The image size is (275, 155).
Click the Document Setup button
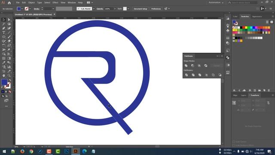[141, 9]
